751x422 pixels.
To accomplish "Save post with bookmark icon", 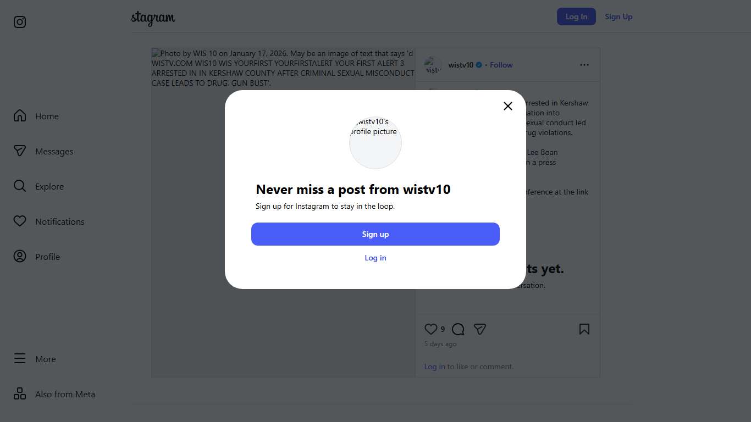I will click(x=584, y=329).
